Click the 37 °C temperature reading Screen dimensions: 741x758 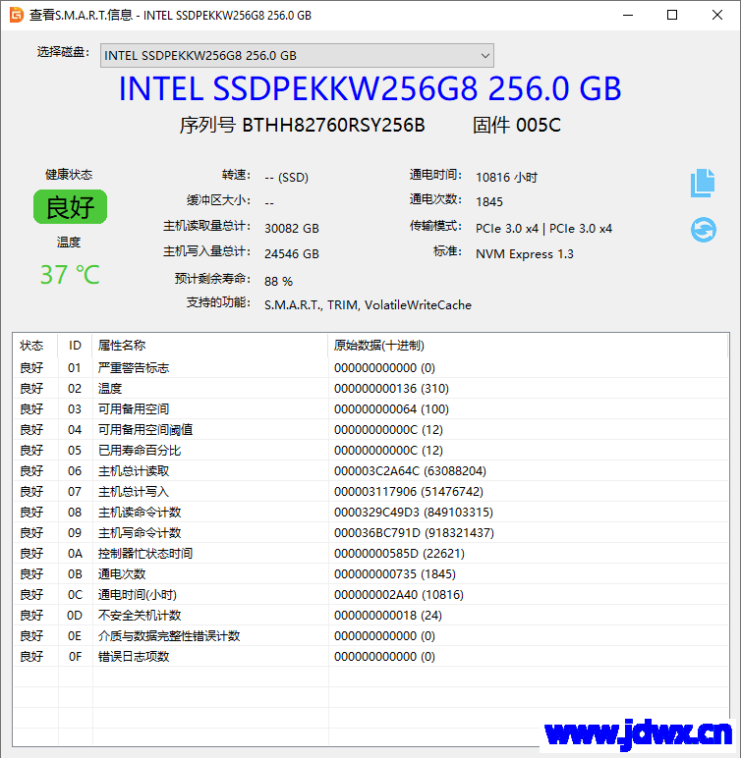click(70, 275)
